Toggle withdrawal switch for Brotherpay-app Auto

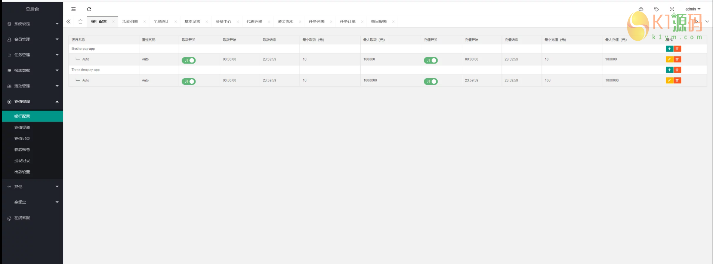pos(189,60)
